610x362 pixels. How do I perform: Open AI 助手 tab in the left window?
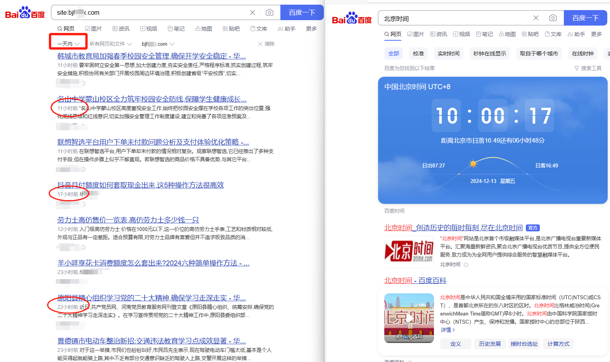point(287,29)
